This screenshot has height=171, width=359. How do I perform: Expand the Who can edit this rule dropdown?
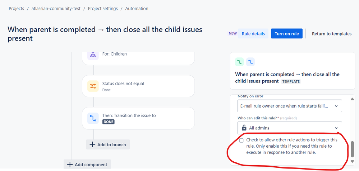pyautogui.click(x=289, y=128)
